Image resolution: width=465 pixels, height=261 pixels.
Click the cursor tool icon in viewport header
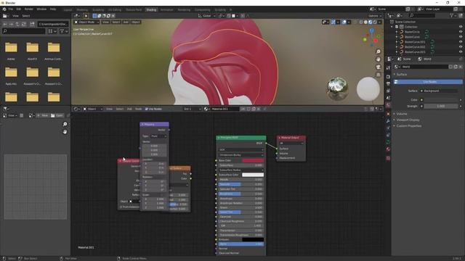click(x=86, y=16)
